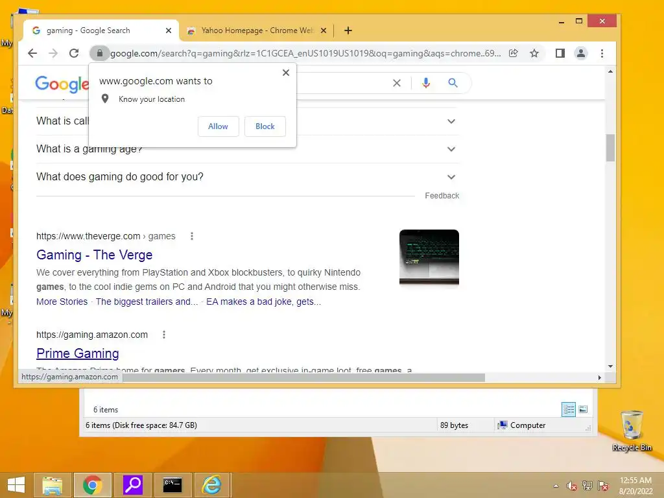Clear the Google search box
The width and height of the screenshot is (664, 498).
[397, 83]
